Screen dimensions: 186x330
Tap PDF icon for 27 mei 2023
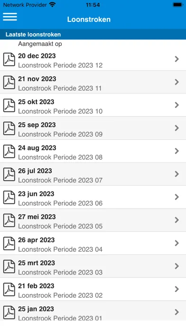[x=9, y=220]
